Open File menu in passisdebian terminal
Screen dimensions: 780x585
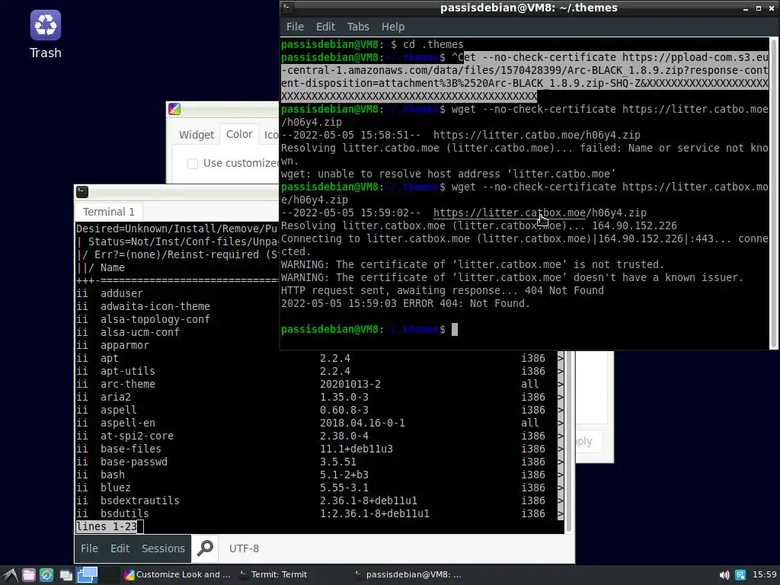tap(295, 27)
